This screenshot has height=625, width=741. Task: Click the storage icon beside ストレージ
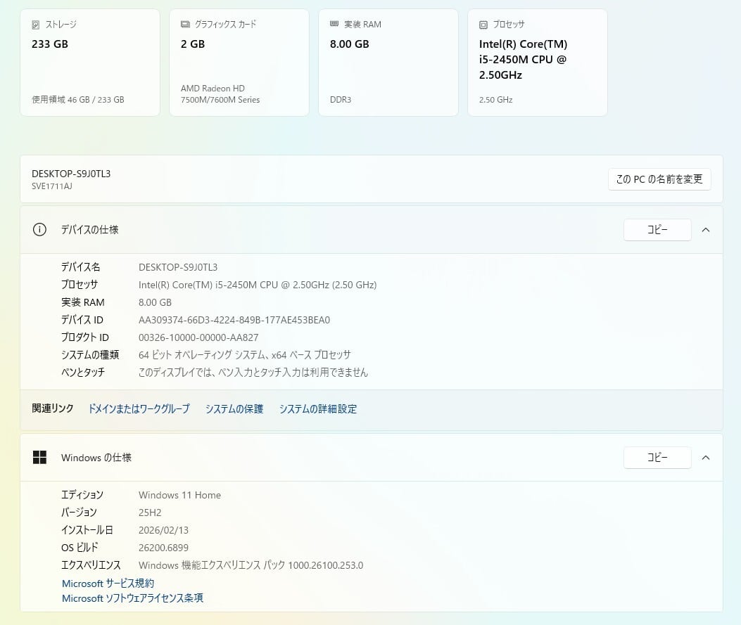point(36,25)
